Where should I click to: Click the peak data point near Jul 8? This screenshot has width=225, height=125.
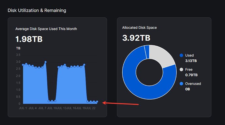point(45,62)
